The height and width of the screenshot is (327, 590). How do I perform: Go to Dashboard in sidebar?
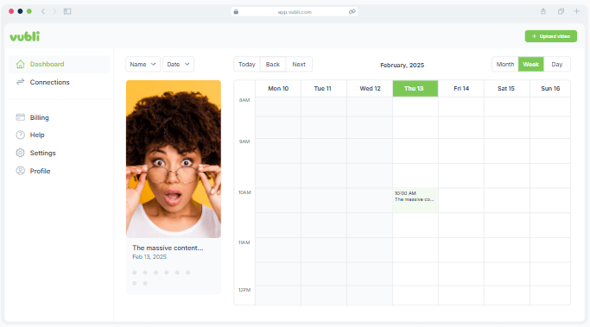coord(59,64)
